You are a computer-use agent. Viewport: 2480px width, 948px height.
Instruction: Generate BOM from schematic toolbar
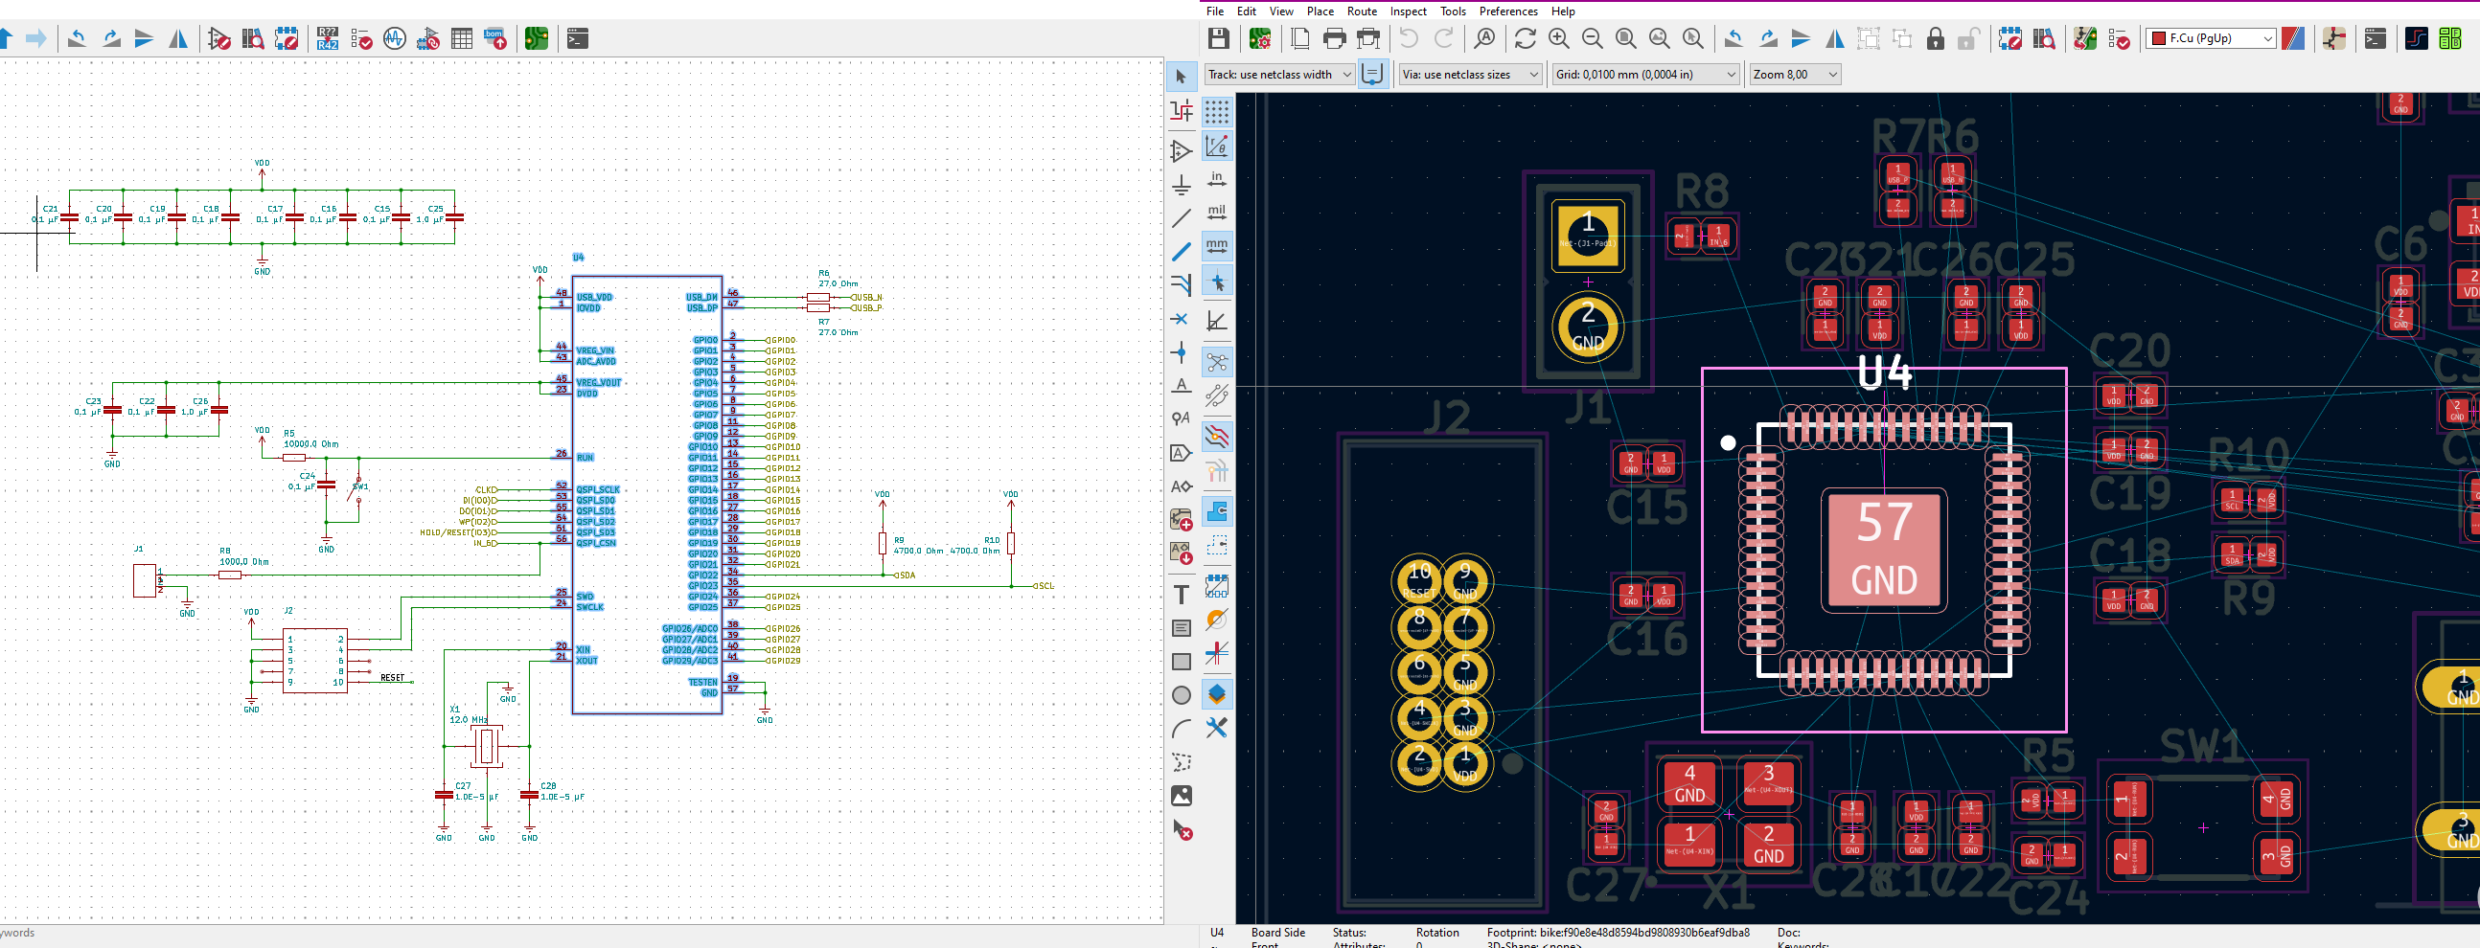[x=495, y=38]
